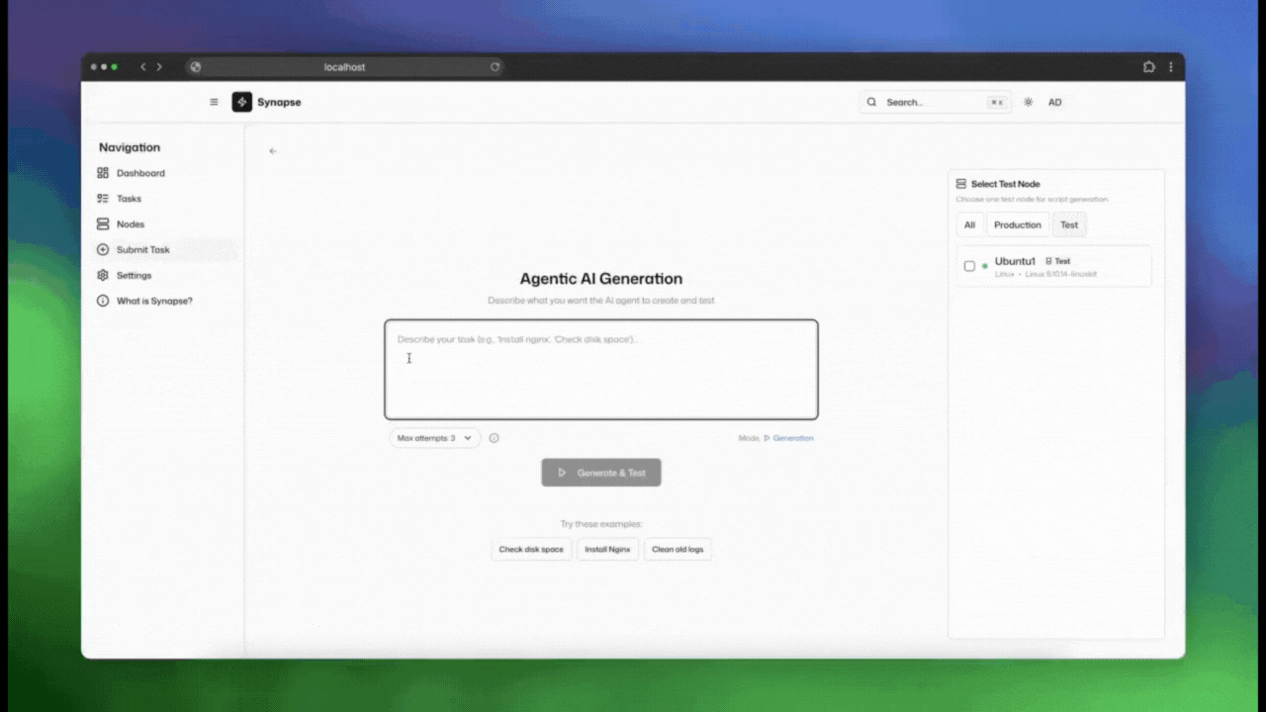
Task: Expand the Max attempts dropdown
Action: [x=435, y=438]
